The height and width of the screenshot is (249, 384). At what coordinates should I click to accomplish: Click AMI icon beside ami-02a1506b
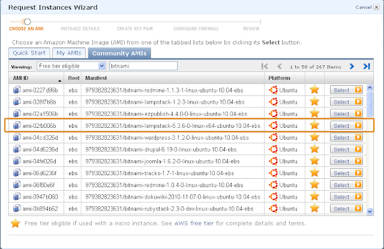[17, 113]
